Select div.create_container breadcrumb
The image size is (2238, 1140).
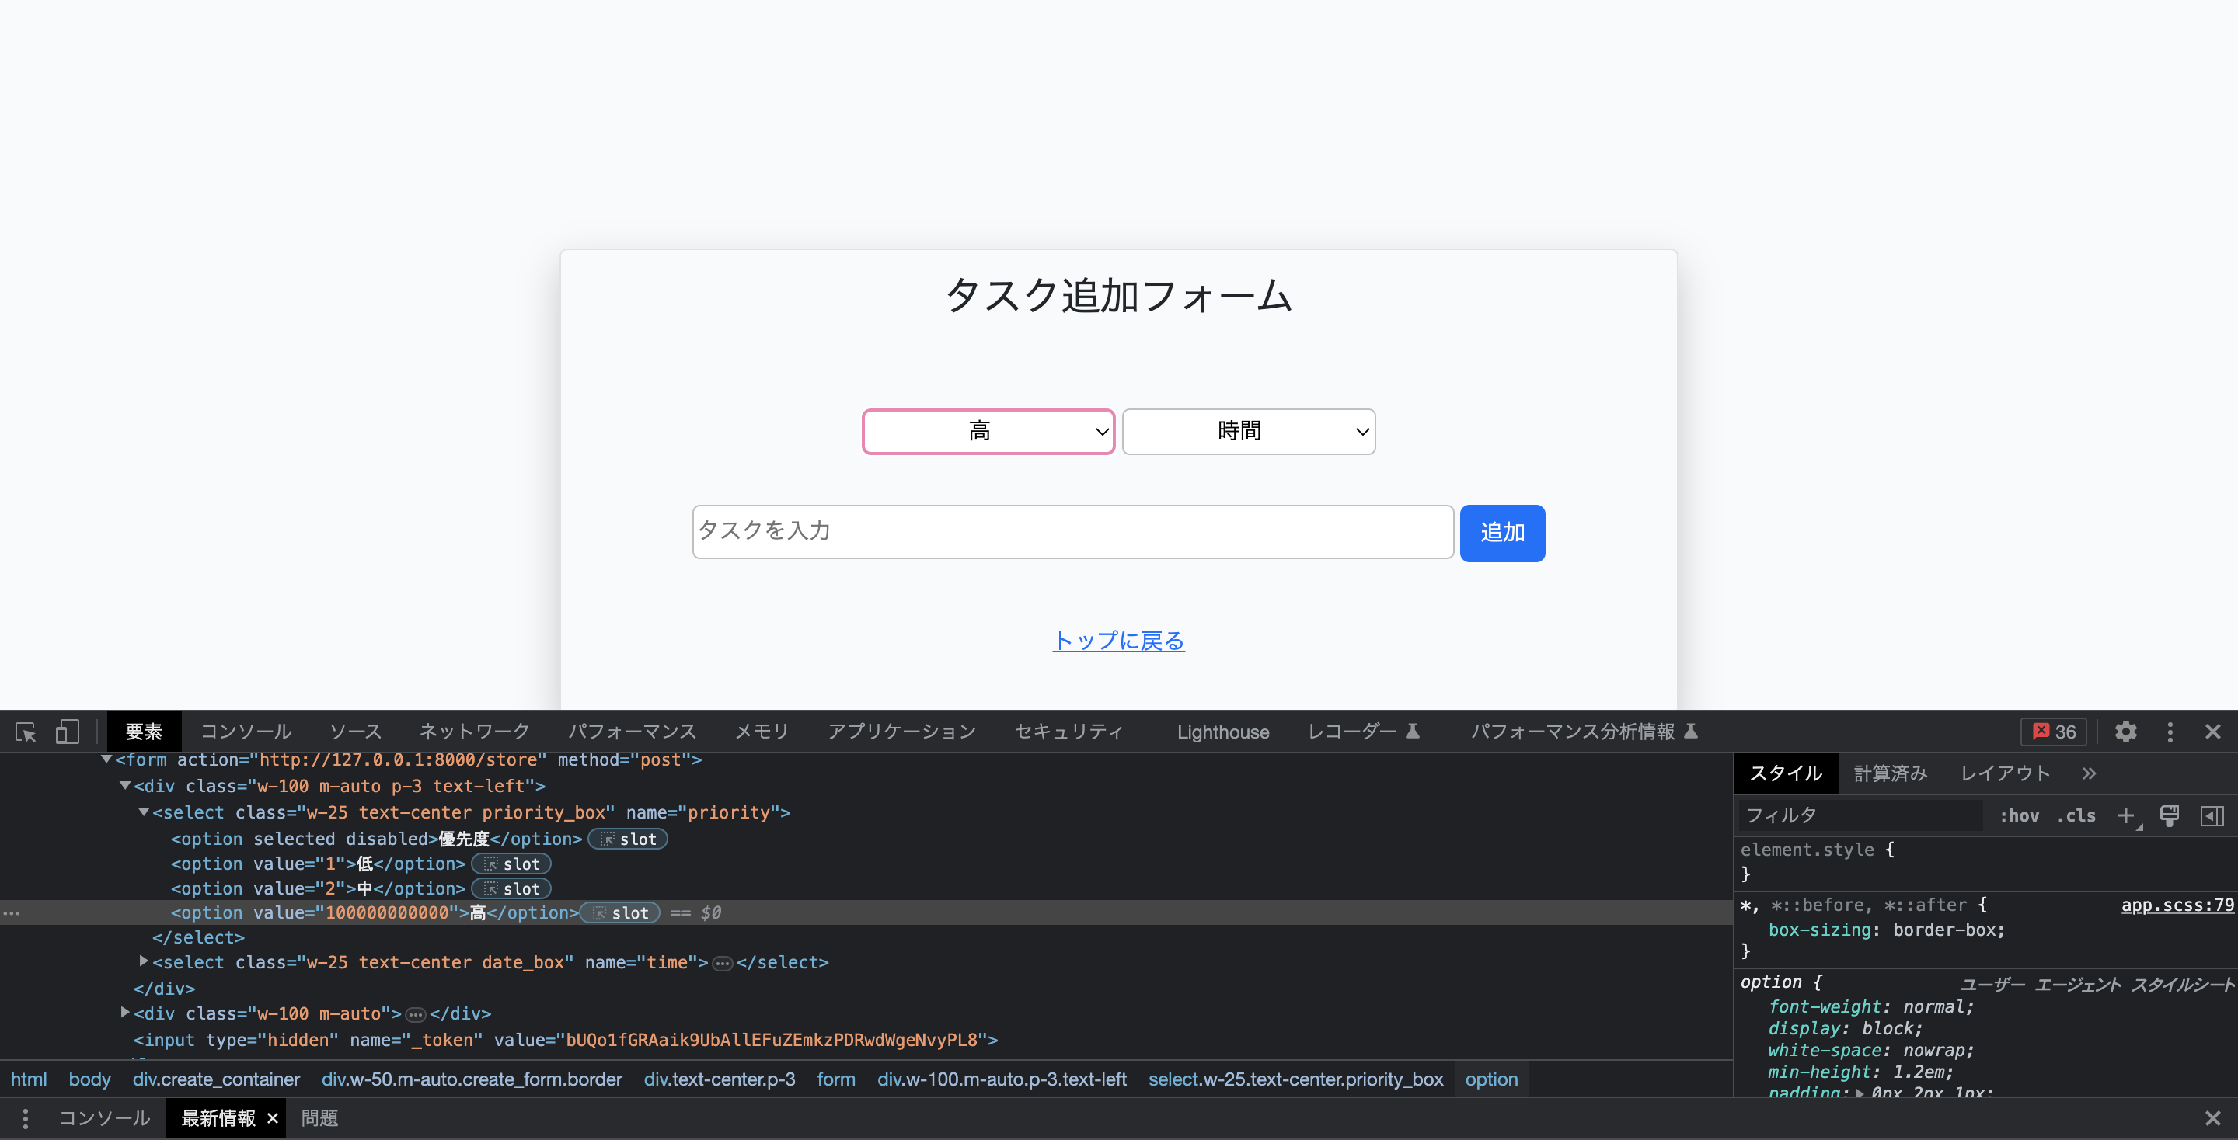click(x=215, y=1079)
